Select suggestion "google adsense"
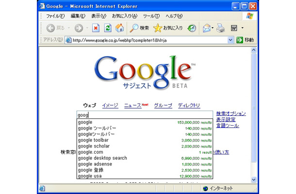This screenshot has width=296, height=194. click(145, 164)
